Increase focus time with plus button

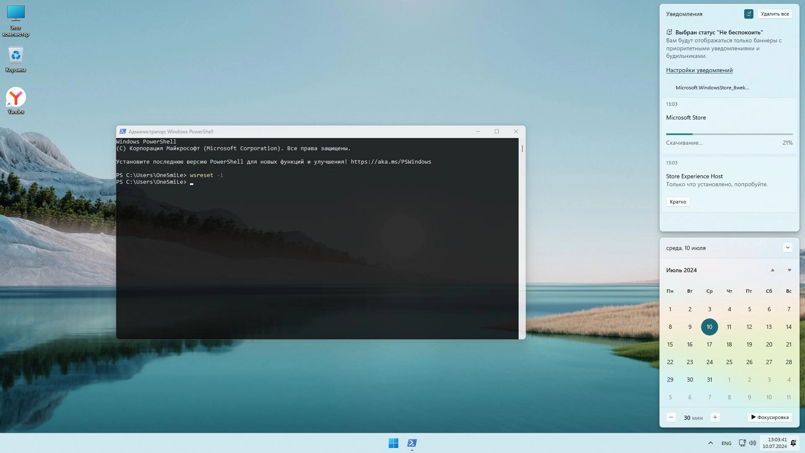(715, 417)
